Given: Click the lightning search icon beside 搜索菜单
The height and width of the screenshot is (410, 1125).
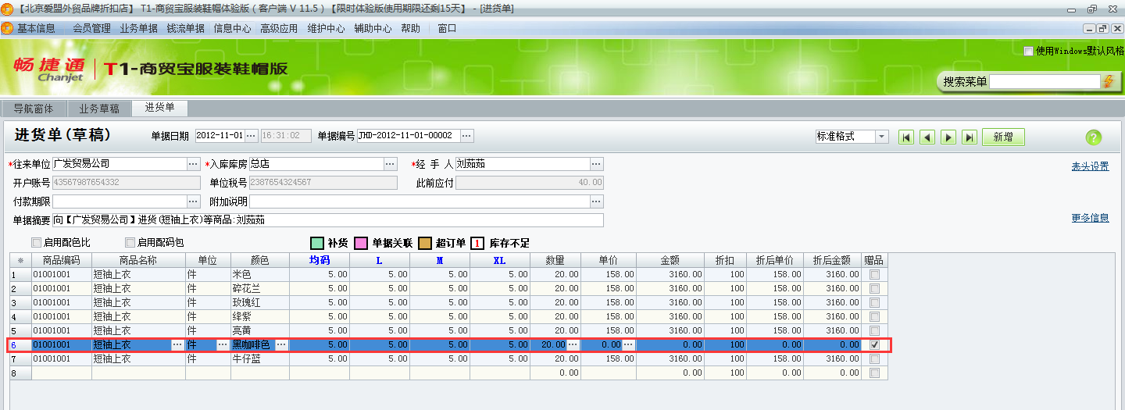Looking at the screenshot, I should 1107,81.
